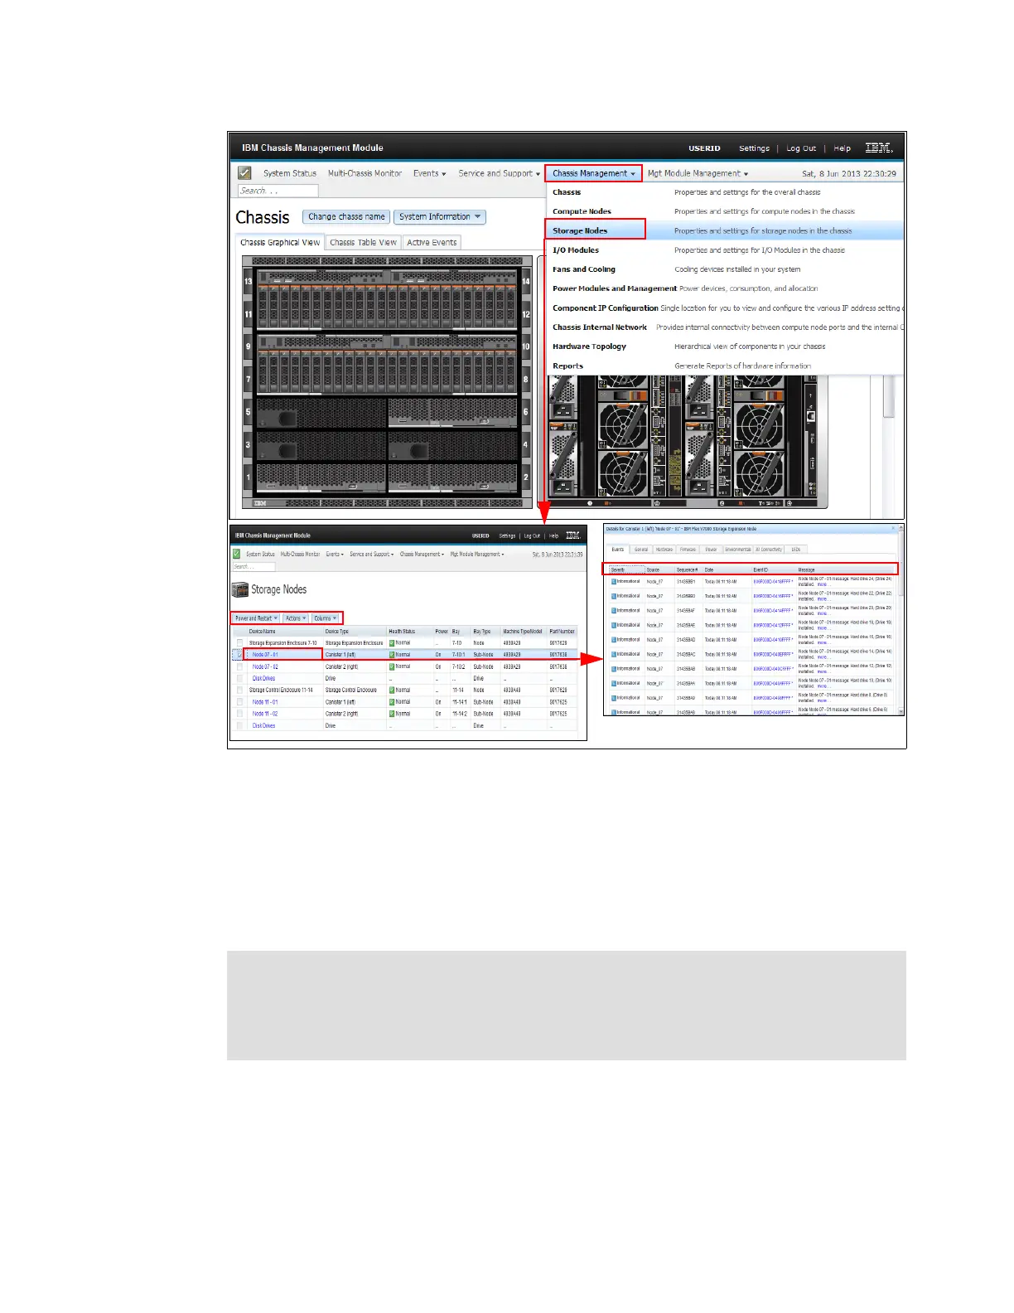Click the Normal health icon in the Node 11 - 02 row
This screenshot has height=1313, width=1014.
click(x=392, y=714)
